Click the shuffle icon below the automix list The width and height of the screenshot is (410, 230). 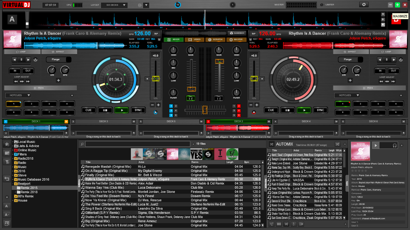(286, 224)
